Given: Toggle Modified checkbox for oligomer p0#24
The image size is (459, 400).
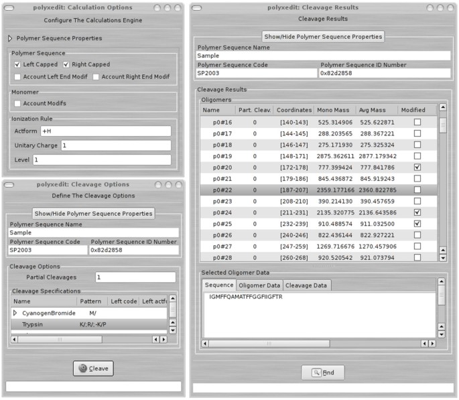Looking at the screenshot, I should [417, 212].
